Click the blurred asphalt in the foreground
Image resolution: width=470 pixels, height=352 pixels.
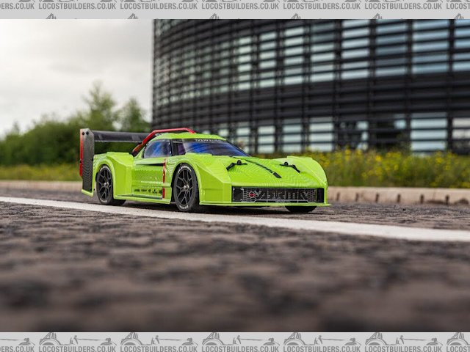point(220,286)
